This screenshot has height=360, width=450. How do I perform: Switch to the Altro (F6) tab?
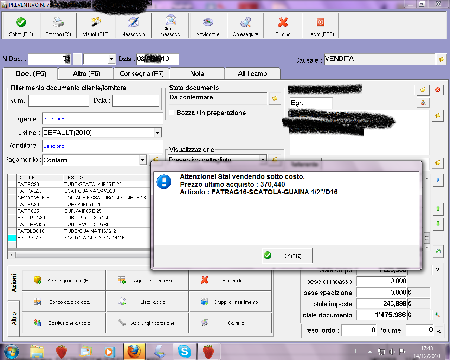pos(86,74)
